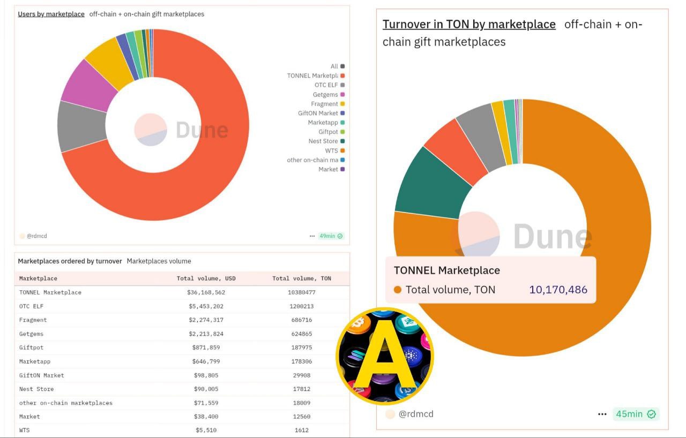Click the rdmcd avatar circle under Turnover chart

390,414
